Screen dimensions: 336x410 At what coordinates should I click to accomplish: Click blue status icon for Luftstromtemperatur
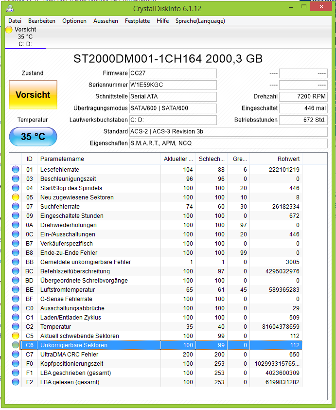pyautogui.click(x=16, y=289)
